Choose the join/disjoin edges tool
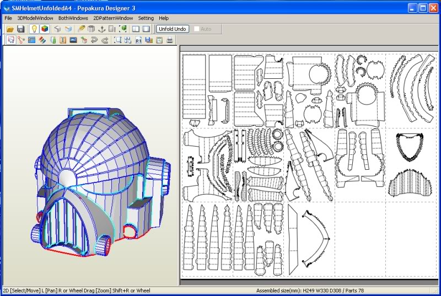 (x=21, y=40)
